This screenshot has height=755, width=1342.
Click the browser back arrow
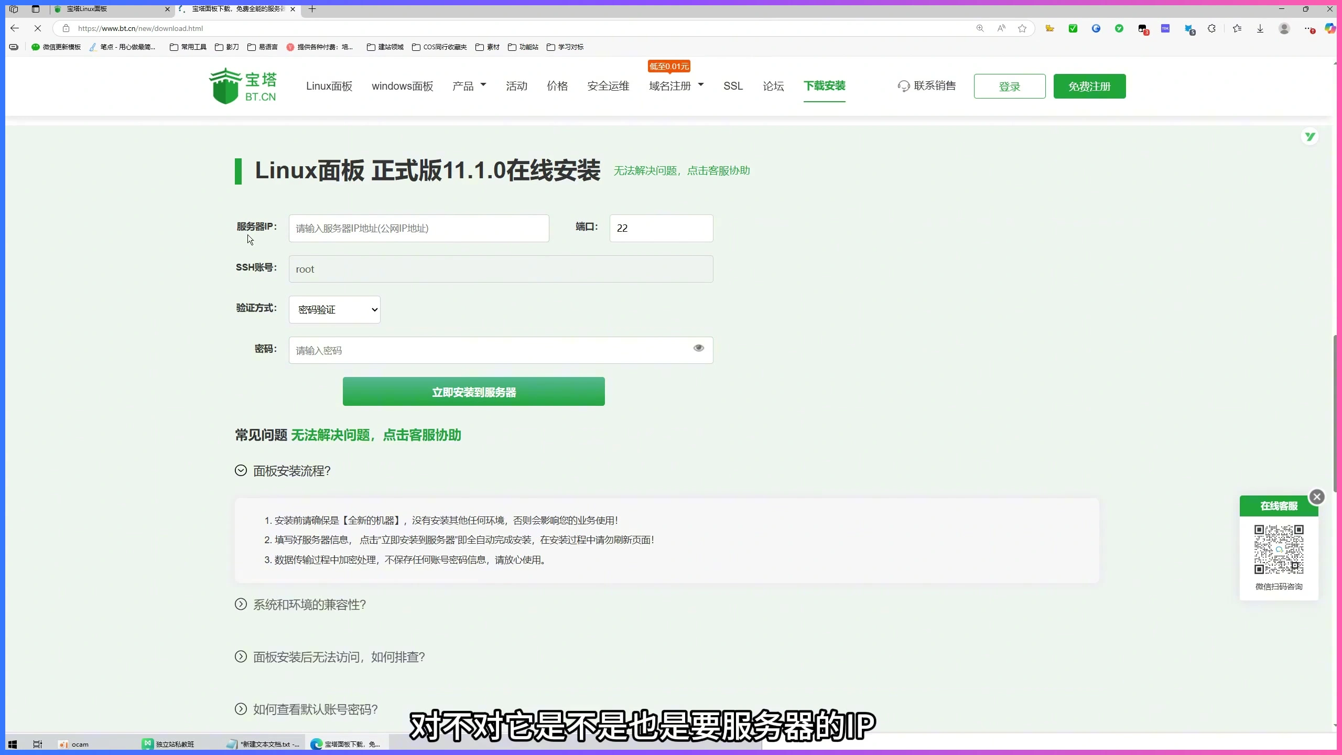pos(15,28)
